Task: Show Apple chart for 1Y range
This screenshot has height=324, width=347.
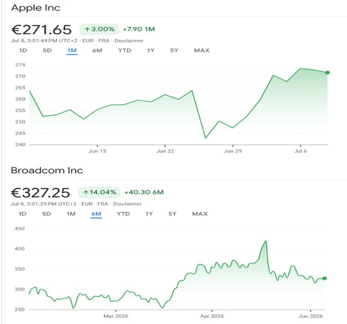Action: 150,51
